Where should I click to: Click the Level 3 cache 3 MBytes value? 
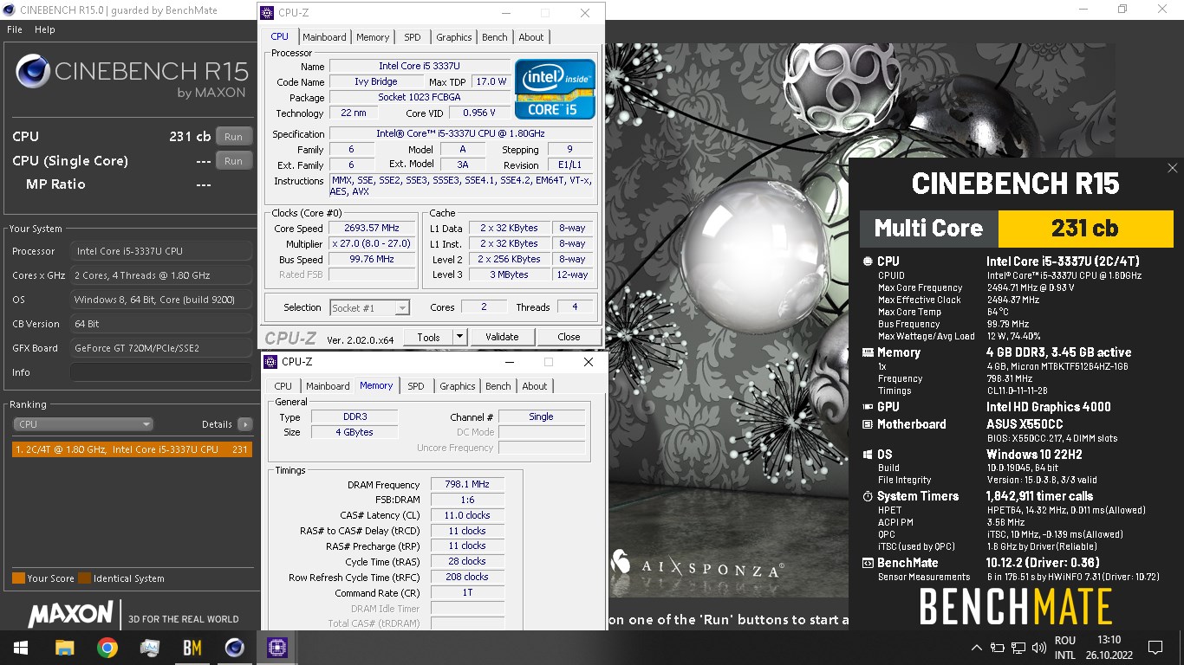click(509, 274)
